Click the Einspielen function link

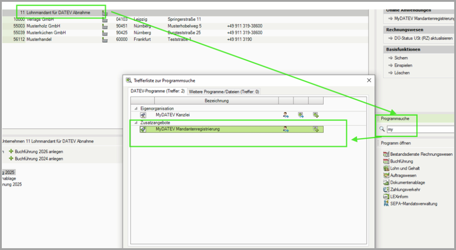pos(403,65)
